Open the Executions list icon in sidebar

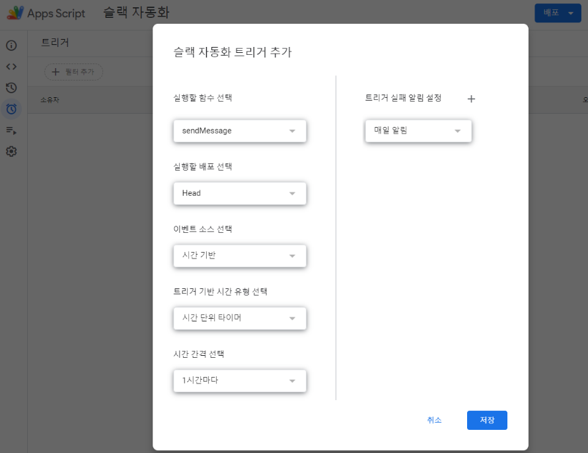pos(11,130)
